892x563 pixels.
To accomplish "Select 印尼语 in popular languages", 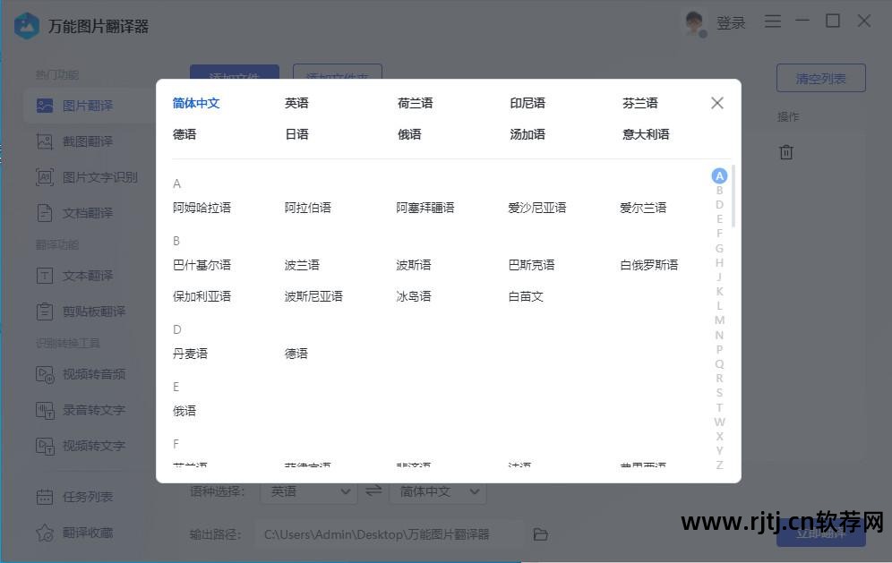I will 527,103.
